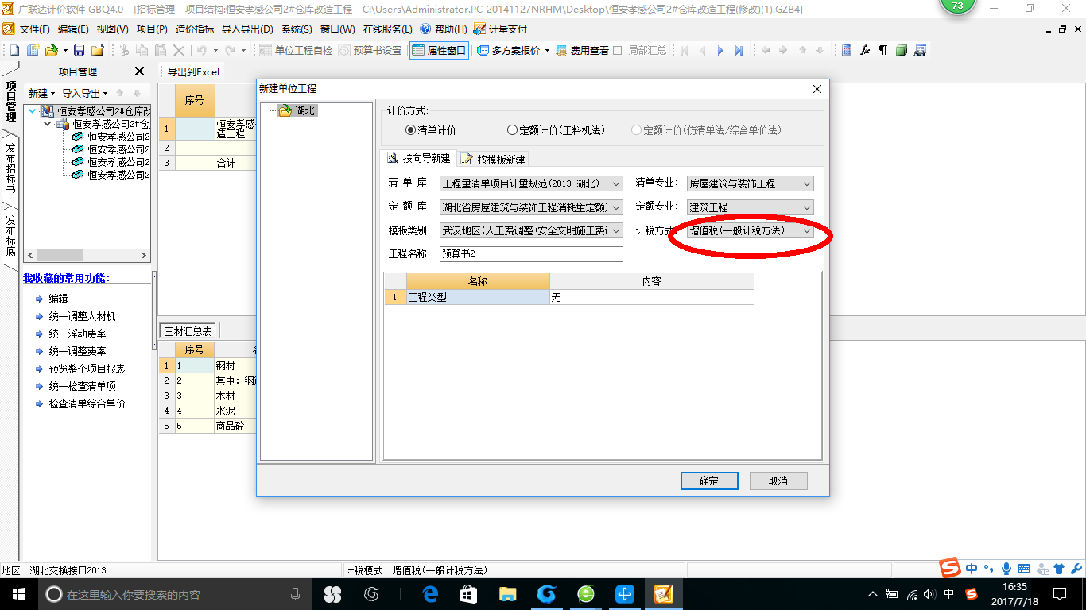1086x610 pixels.
Task: Click the last record arrow icon
Action: 739,51
